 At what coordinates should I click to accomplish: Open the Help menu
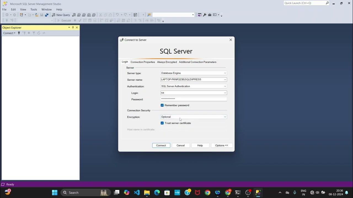[x=59, y=9]
